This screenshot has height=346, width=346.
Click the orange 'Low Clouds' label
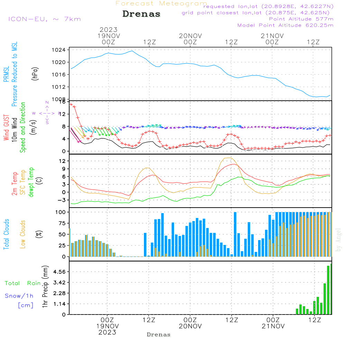click(23, 234)
